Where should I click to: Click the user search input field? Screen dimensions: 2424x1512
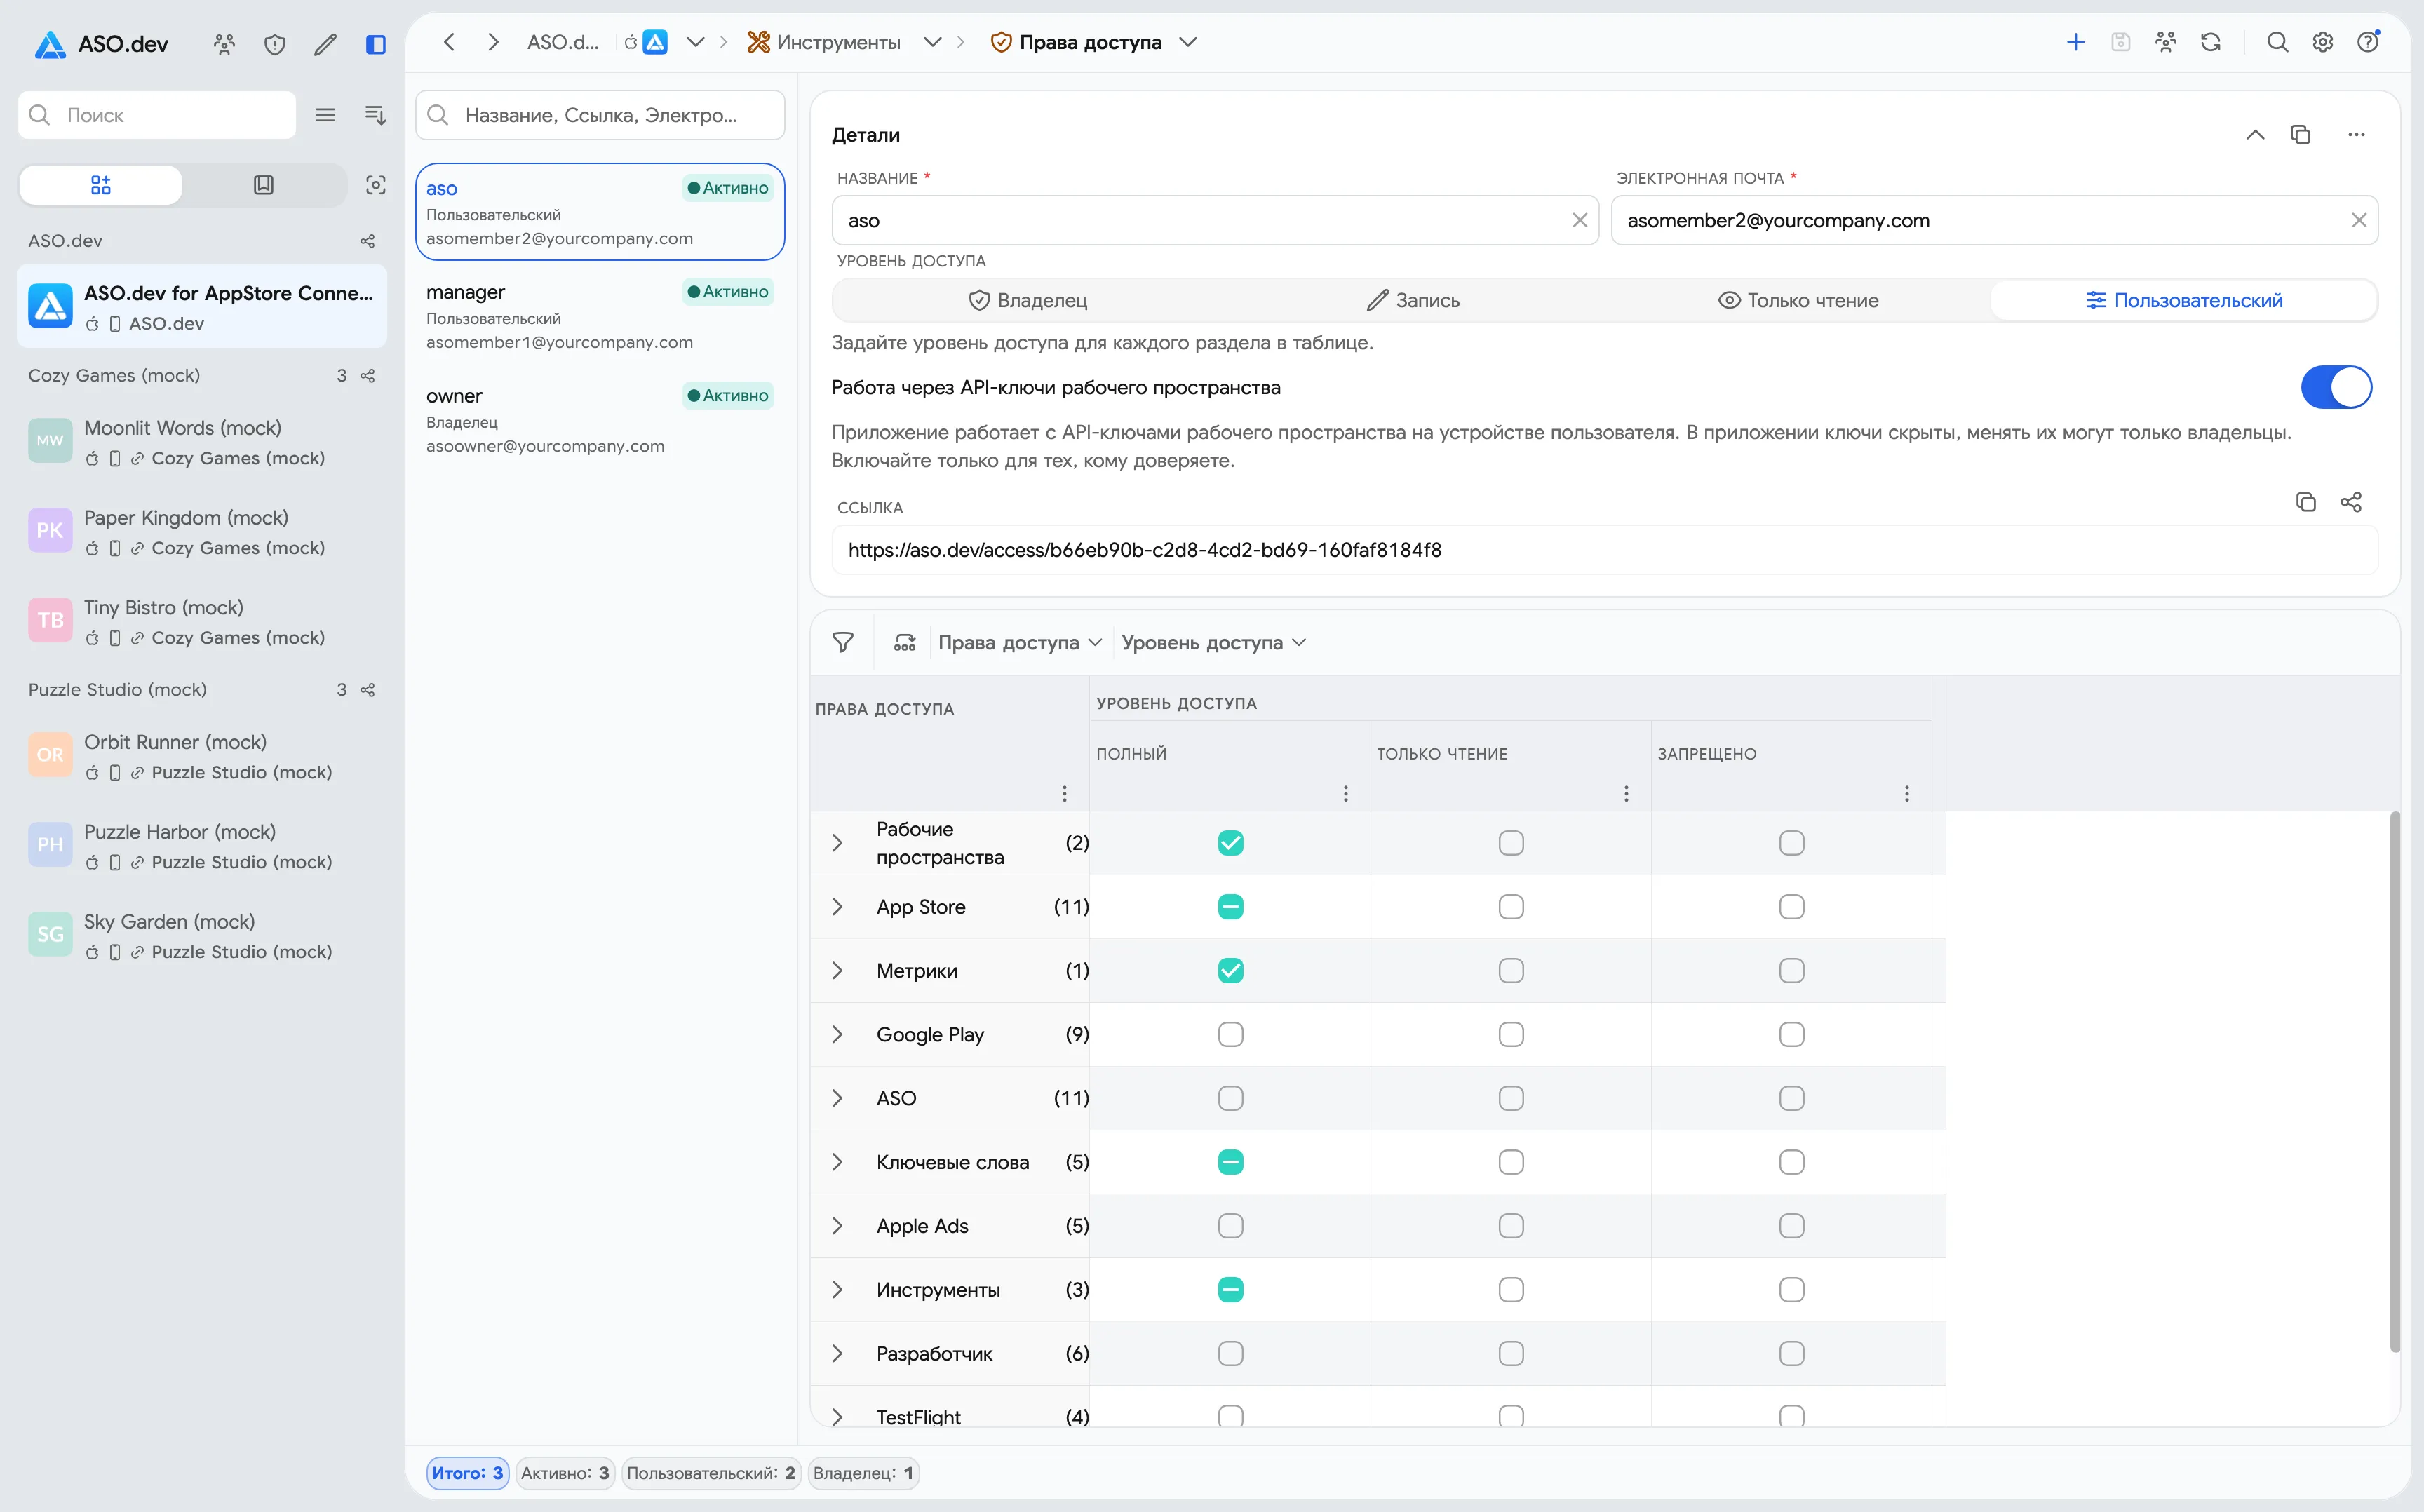[x=599, y=115]
